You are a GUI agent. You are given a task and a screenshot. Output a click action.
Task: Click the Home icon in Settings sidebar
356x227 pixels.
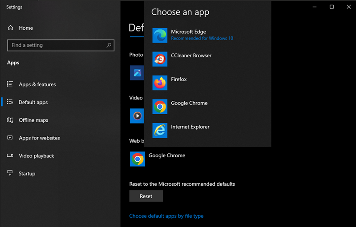pos(10,28)
